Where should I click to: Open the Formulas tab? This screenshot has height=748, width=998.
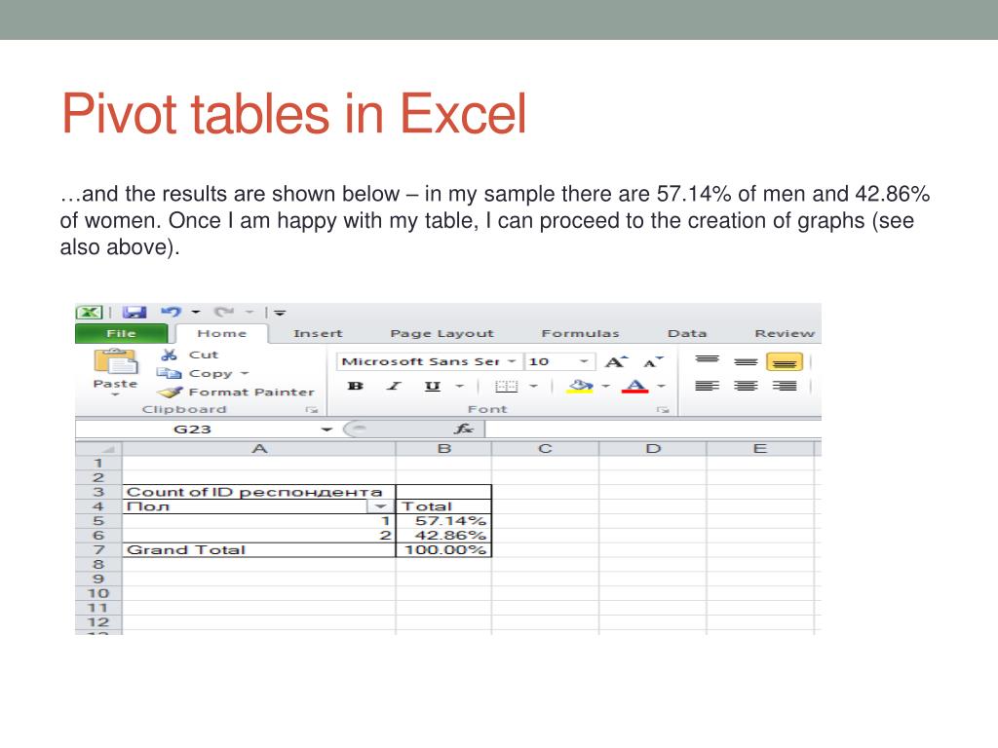[x=580, y=333]
